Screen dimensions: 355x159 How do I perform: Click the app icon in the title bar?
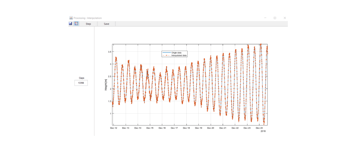(71, 18)
